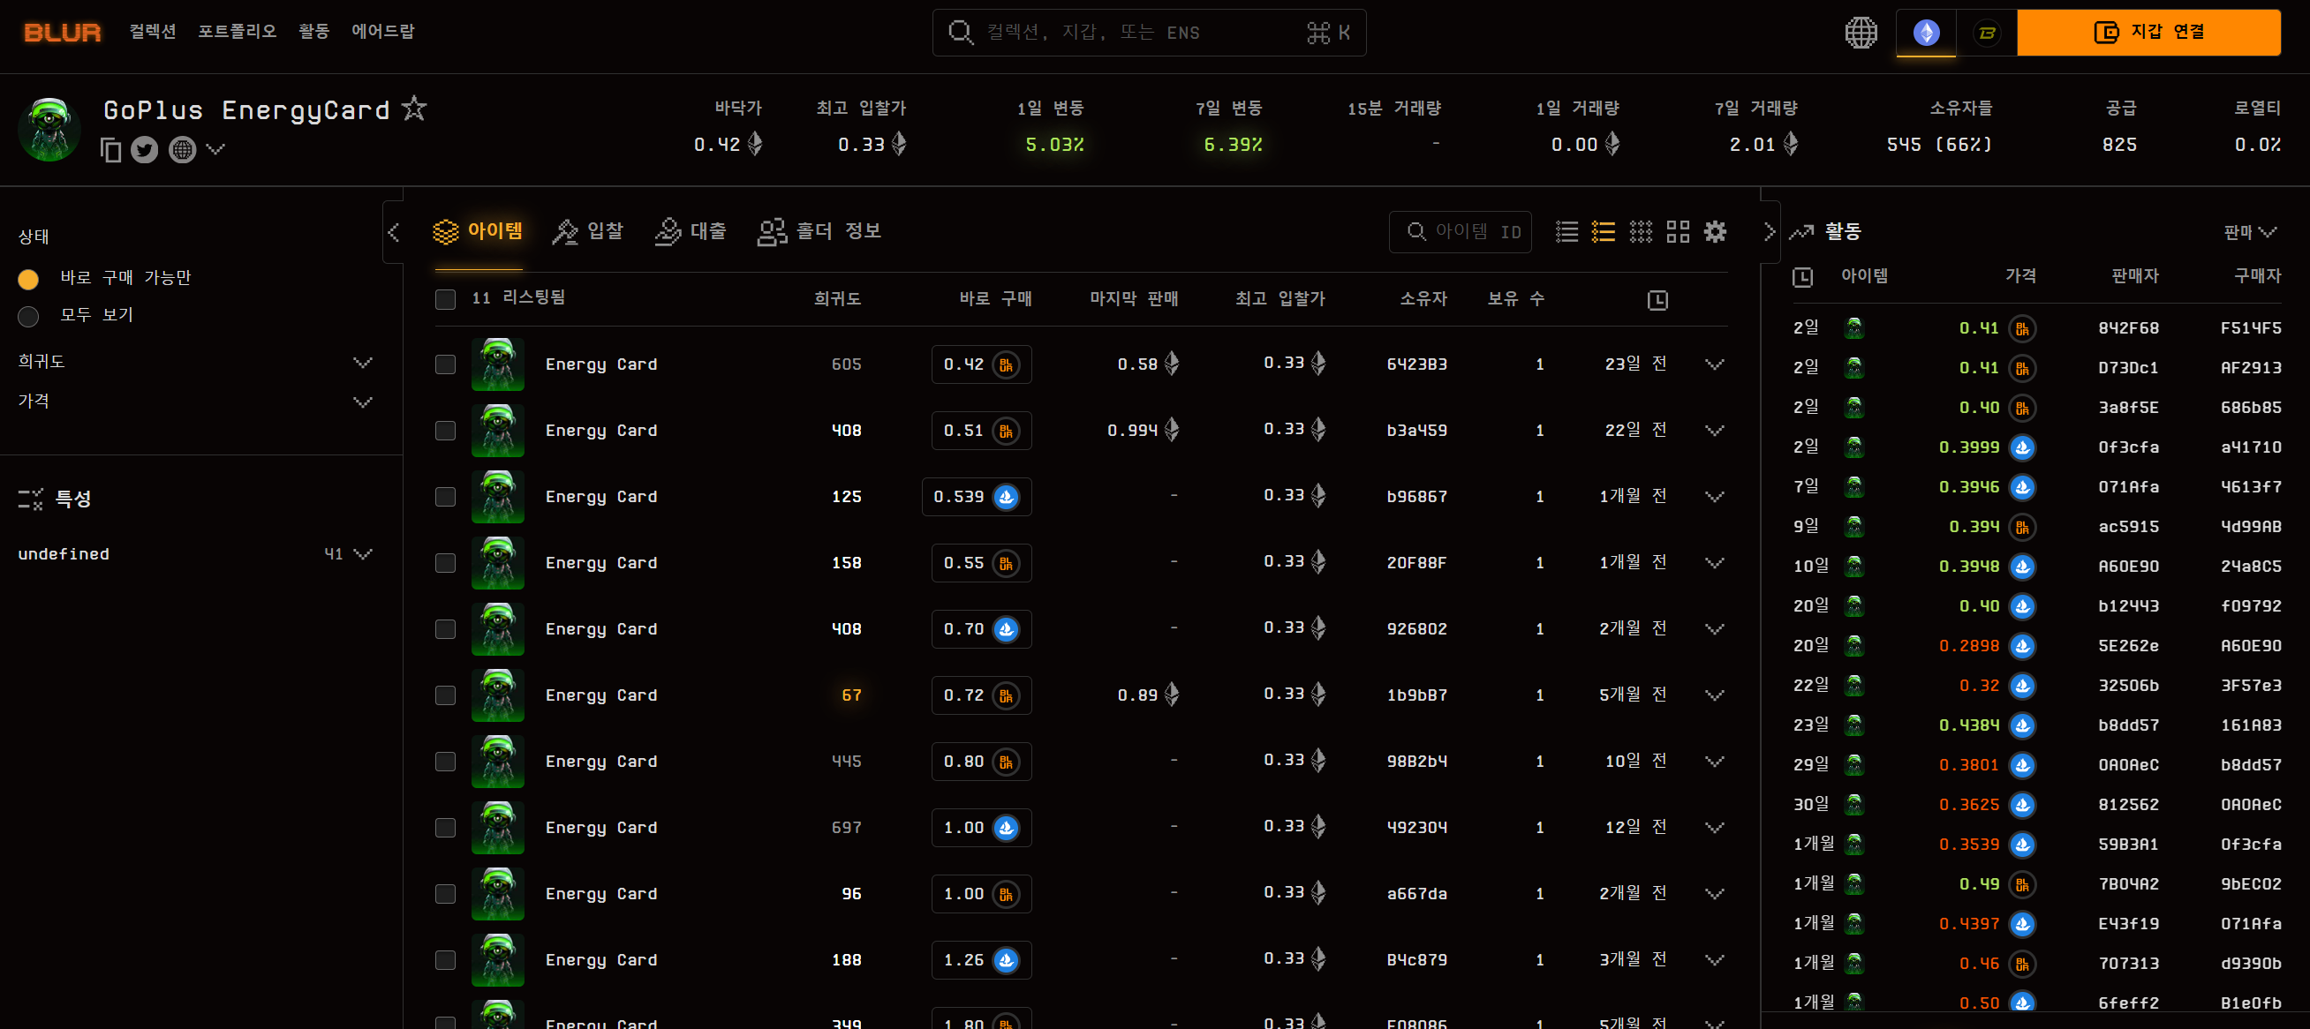
Task: Open the 홀더 정보 tab
Action: tap(819, 232)
